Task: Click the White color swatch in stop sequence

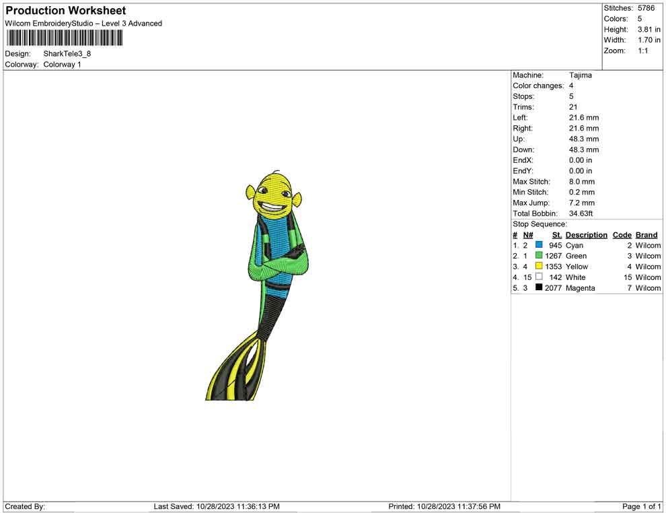Action: tap(539, 277)
